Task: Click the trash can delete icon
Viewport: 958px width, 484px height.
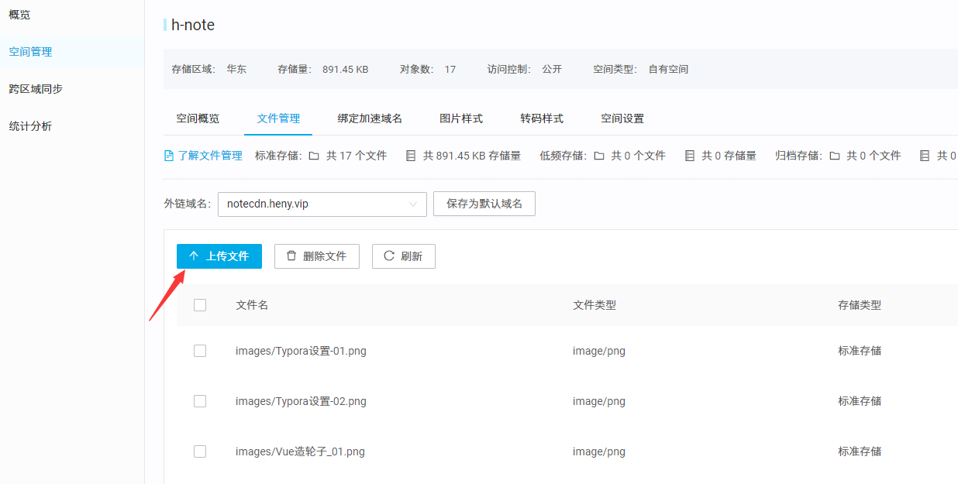Action: point(291,256)
